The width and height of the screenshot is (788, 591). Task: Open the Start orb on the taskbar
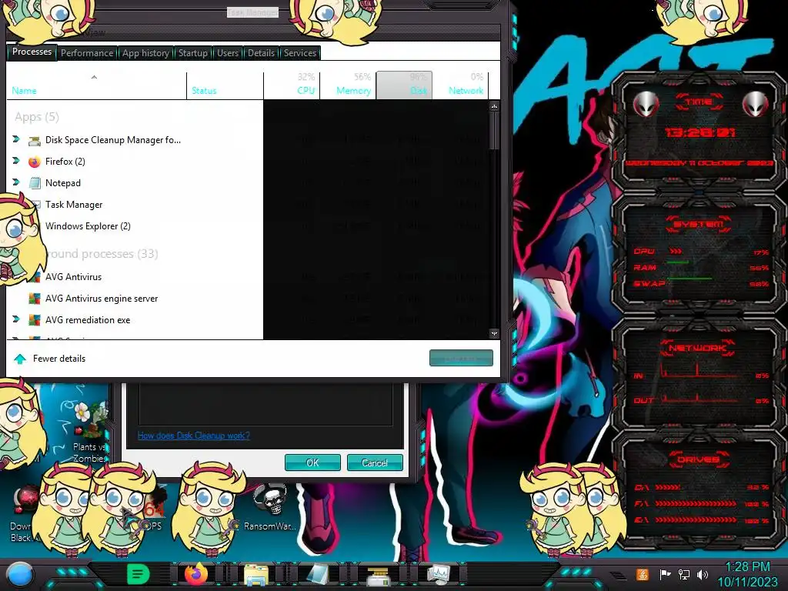pos(20,574)
